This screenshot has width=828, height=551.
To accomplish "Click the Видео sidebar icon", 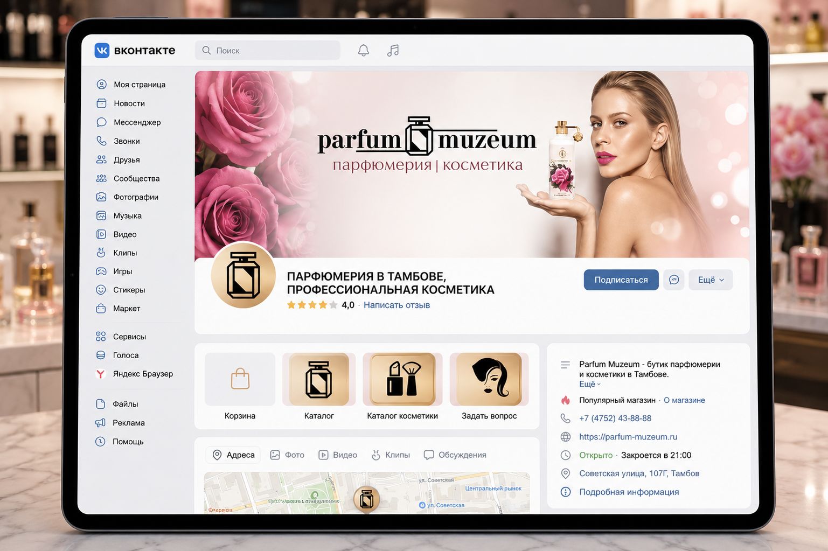I will point(101,234).
